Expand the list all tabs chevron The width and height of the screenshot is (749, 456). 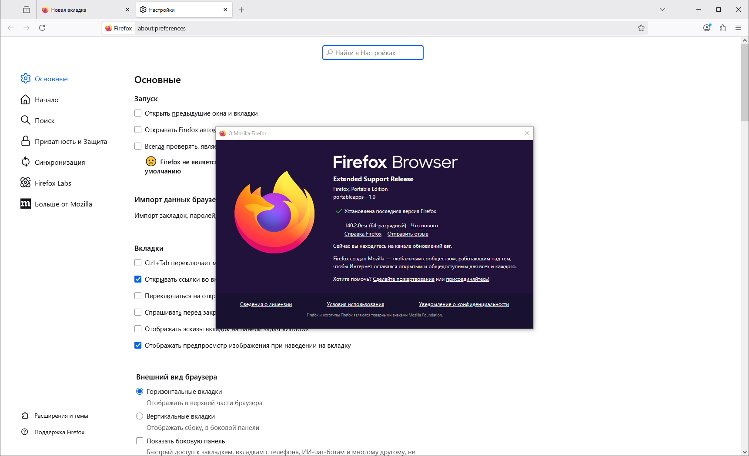[x=662, y=10]
